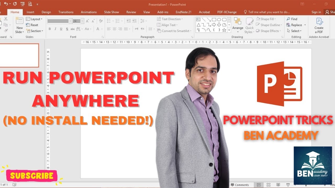Viewport: 335px width, 188px height.
Task: Open the PDF-XChange tab
Action: (227, 12)
